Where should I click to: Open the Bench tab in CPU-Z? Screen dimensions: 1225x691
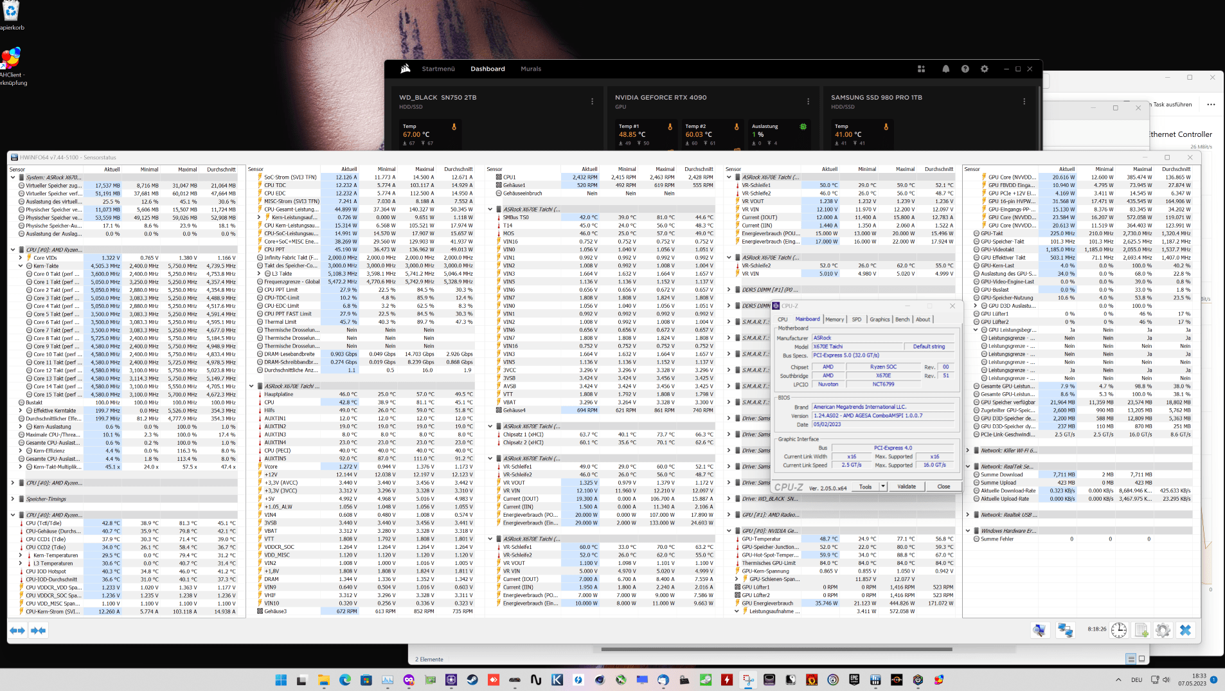point(902,319)
